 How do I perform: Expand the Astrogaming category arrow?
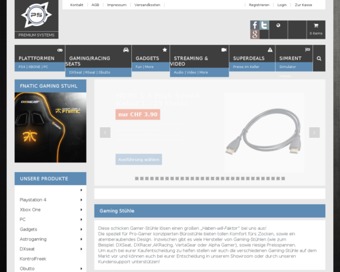81,239
